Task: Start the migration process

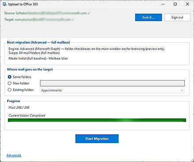Action: click(x=97, y=139)
